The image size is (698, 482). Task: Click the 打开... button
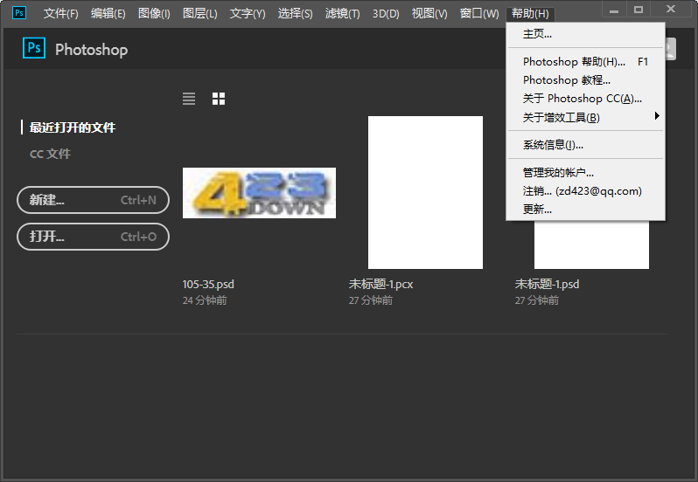click(x=93, y=237)
